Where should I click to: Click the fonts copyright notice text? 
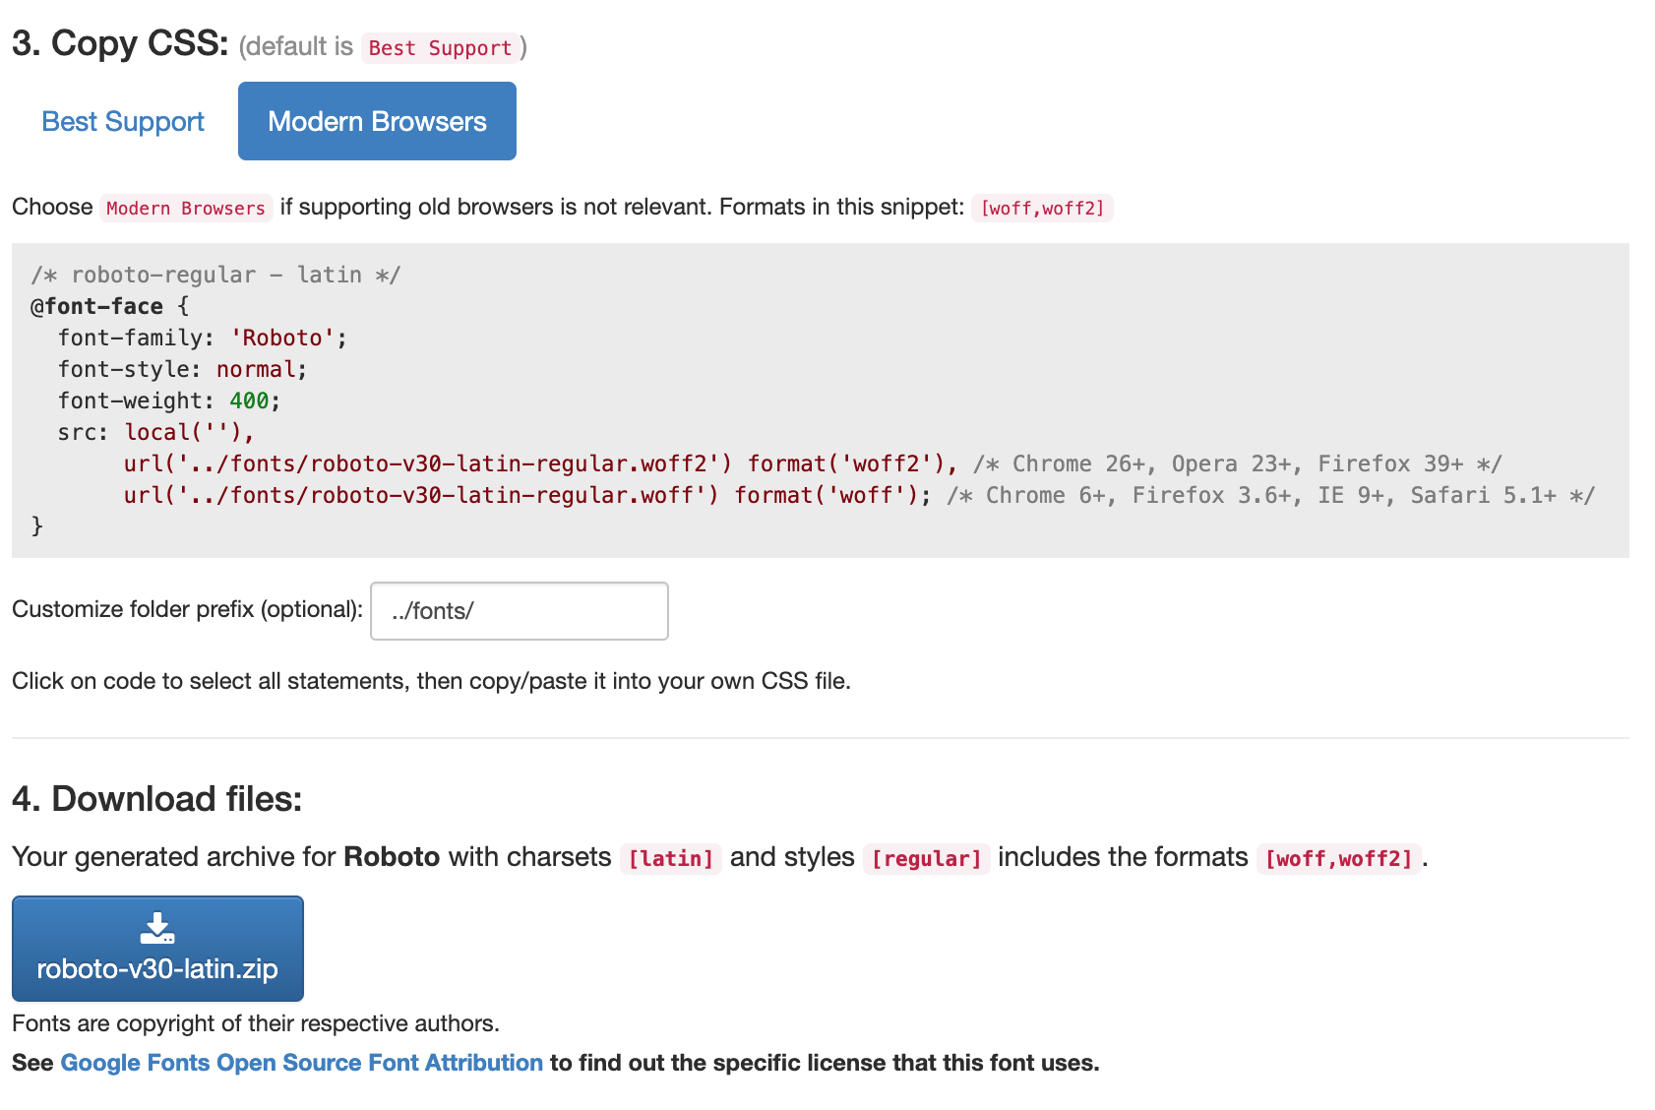(256, 1023)
